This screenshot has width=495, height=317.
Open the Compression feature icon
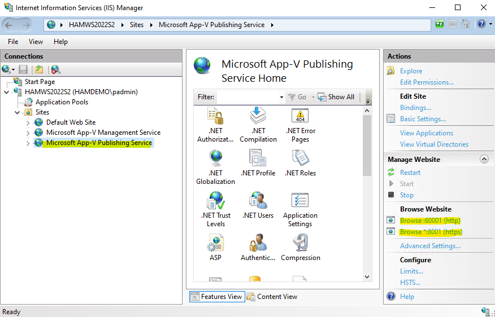[300, 243]
